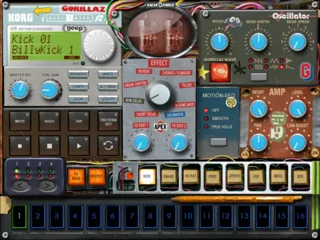
Task: Toggle the FX Send orange button
Action: [76, 177]
